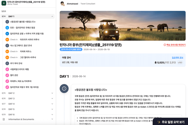The width and height of the screenshot is (188, 125).
Task: Click the warning icon next to 핵심 유의사항 확인하기
Action: click(165, 45)
